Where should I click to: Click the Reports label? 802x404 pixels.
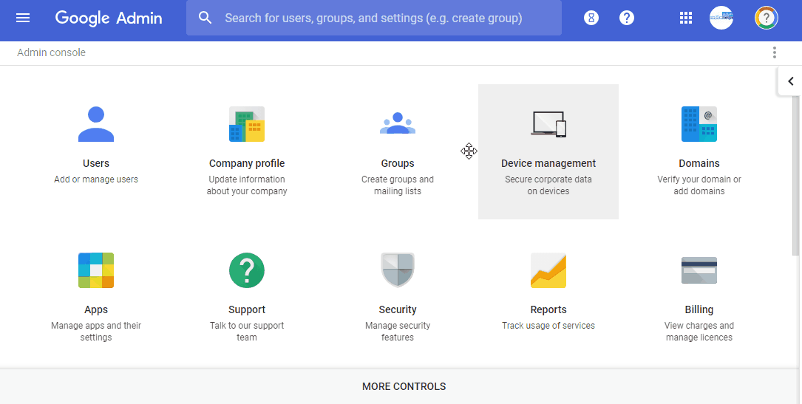coord(548,310)
